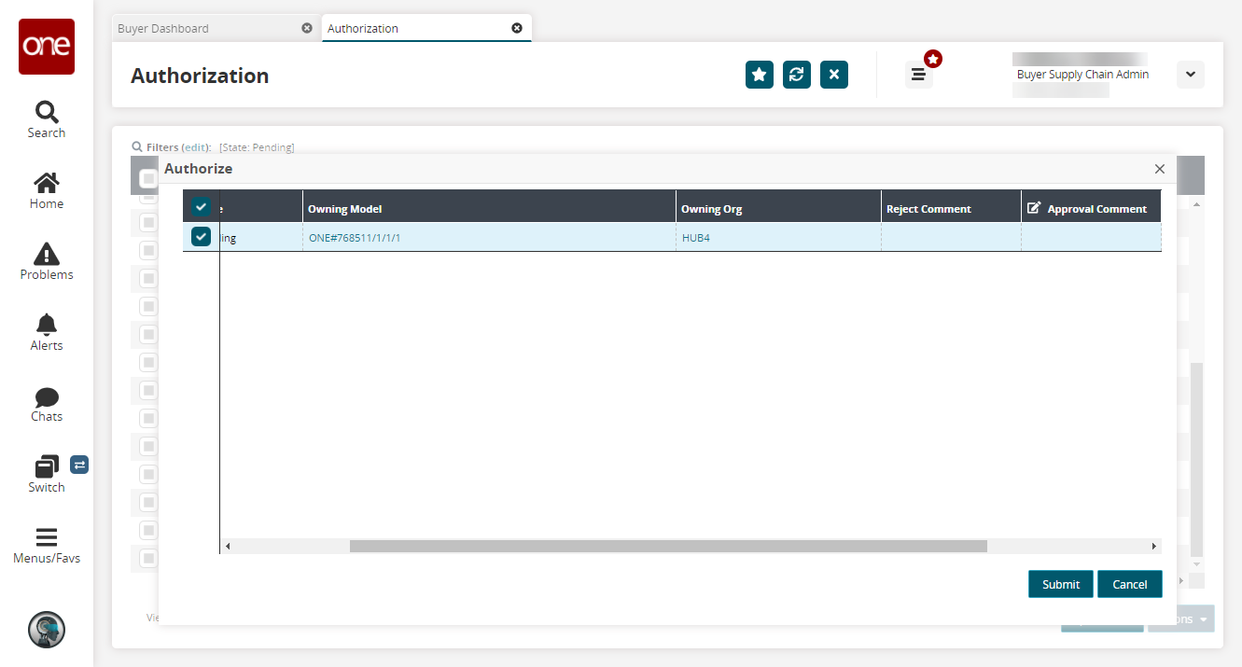Image resolution: width=1242 pixels, height=667 pixels.
Task: Open the Problems panel
Action: [47, 261]
